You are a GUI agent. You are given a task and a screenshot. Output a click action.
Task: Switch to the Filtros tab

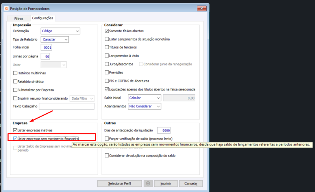pyautogui.click(x=19, y=18)
